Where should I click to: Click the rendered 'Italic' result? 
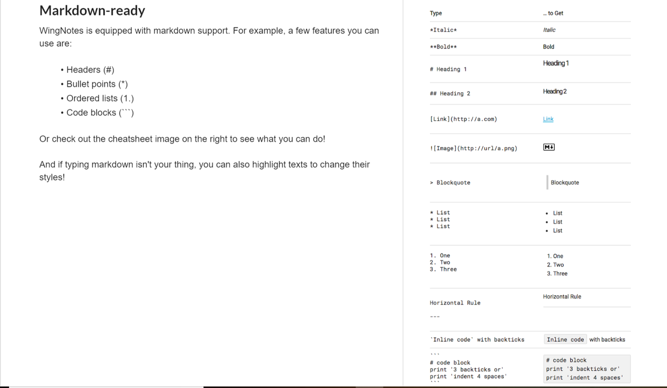(549, 30)
